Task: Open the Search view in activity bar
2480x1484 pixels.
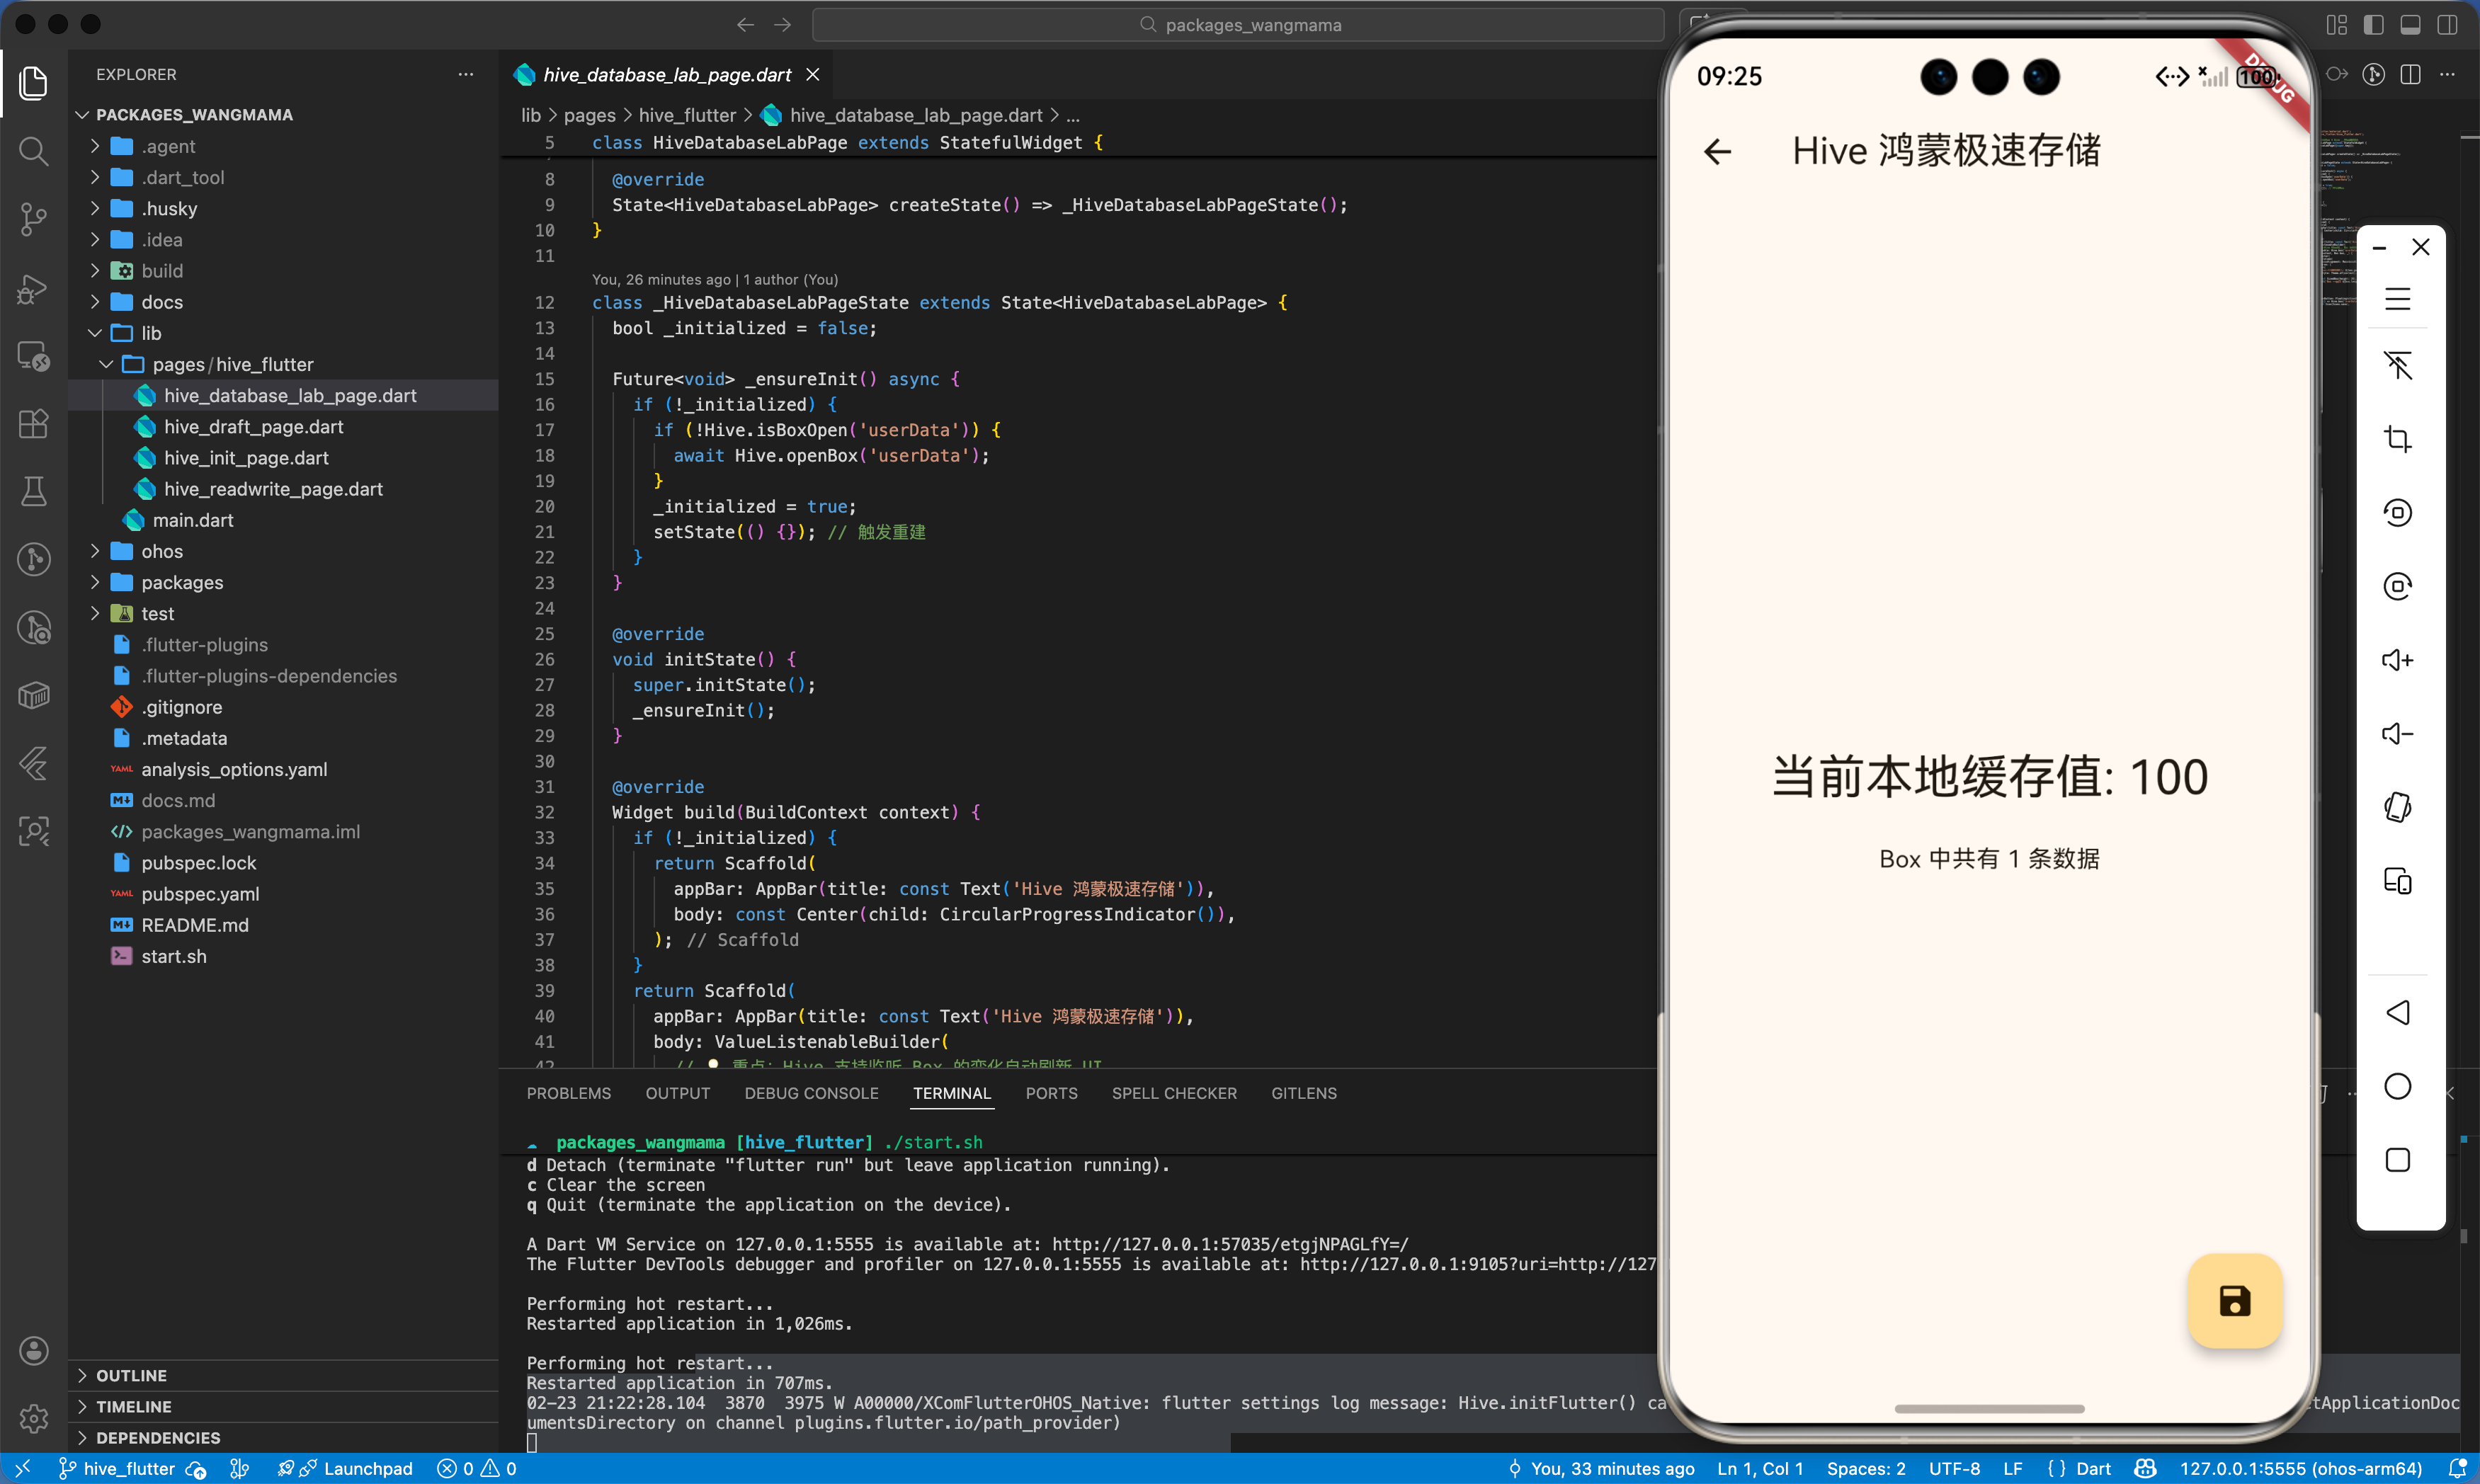Action: (x=33, y=151)
